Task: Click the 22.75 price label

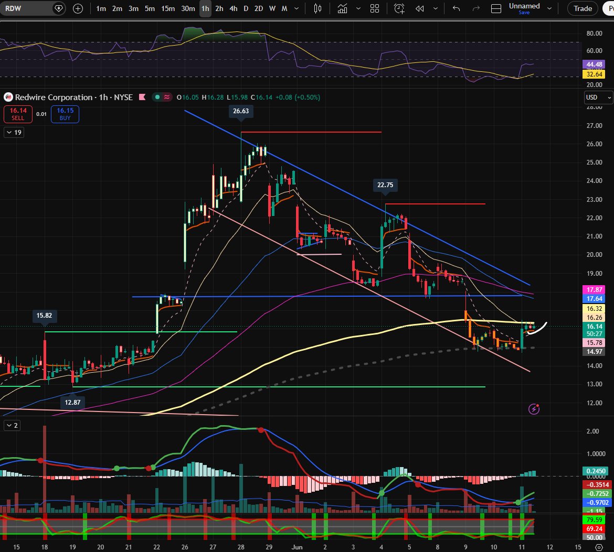Action: [x=385, y=185]
